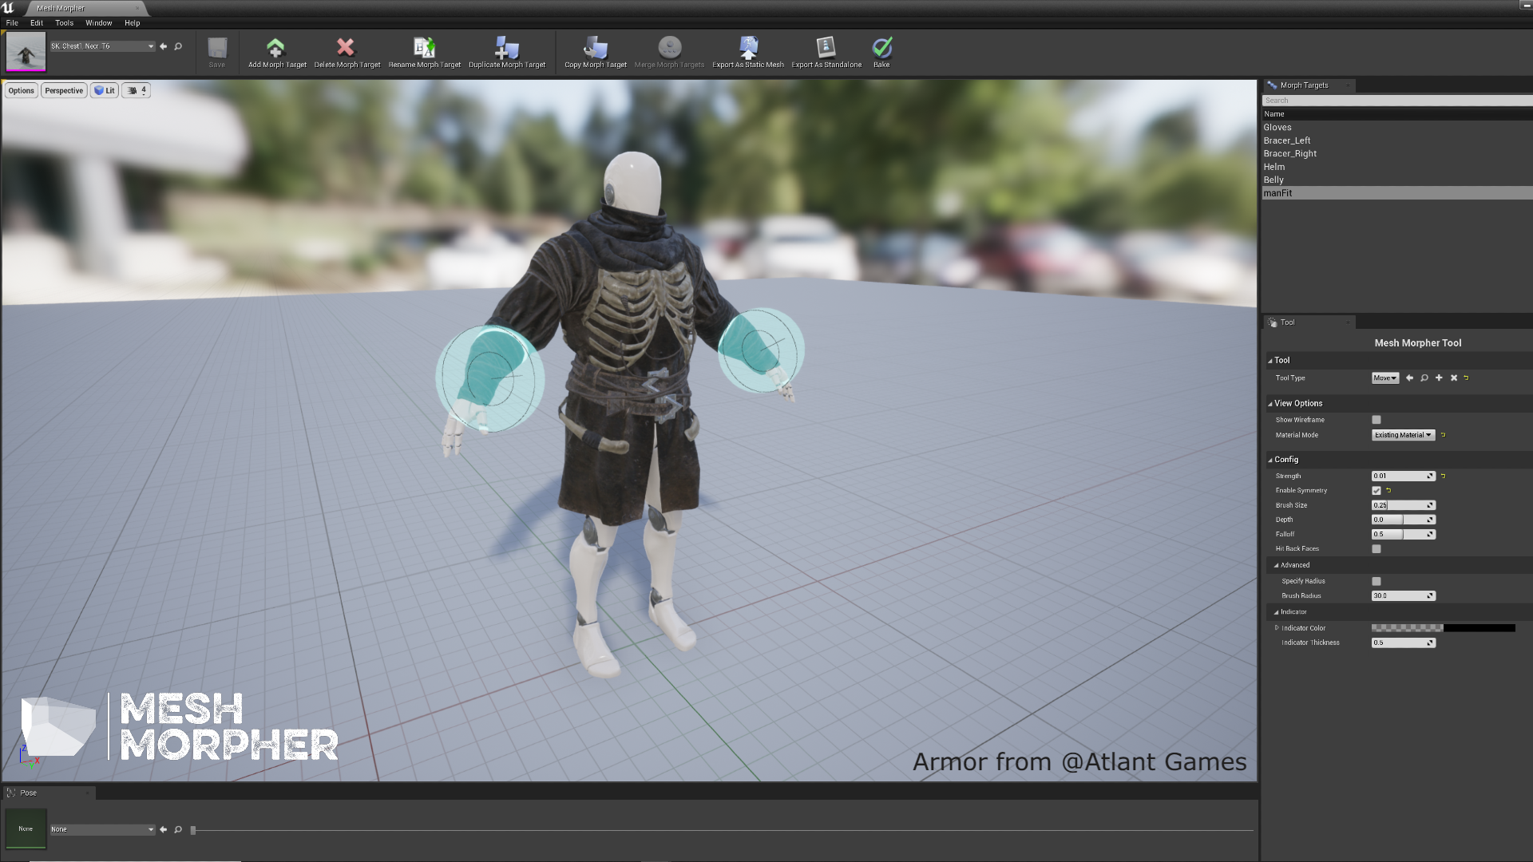Click the Morph Target search input field
Screen dimensions: 1533x862
pos(1395,100)
